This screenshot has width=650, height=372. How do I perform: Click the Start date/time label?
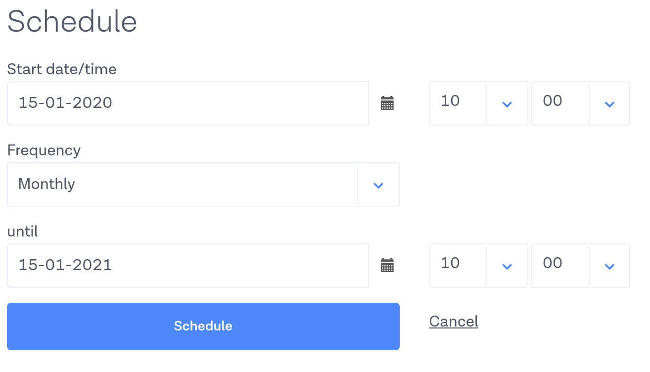click(x=62, y=69)
